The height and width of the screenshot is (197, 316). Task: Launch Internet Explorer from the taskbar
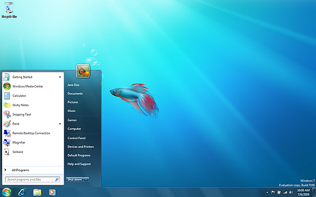22,192
